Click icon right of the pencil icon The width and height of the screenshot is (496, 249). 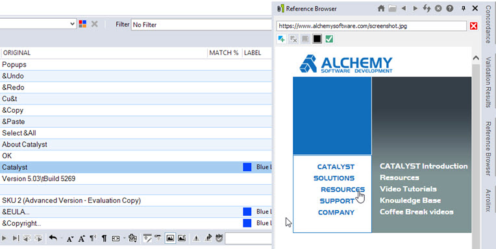pos(158,237)
